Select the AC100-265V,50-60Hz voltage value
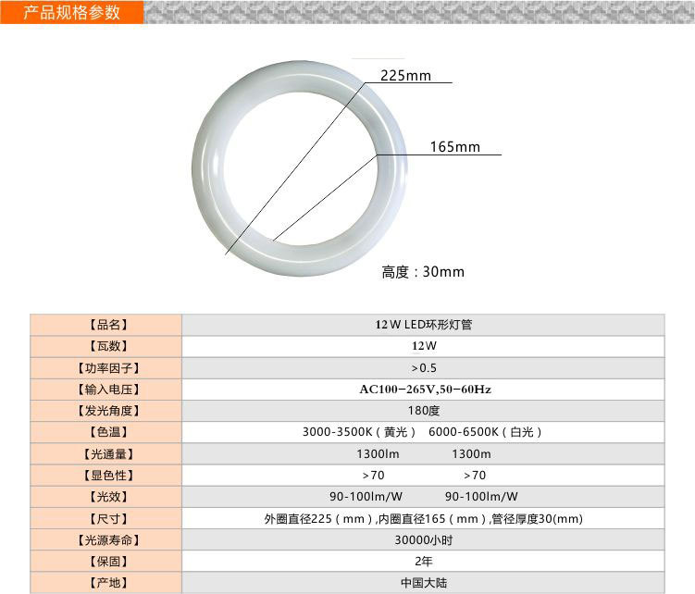This screenshot has width=695, height=594. pyautogui.click(x=425, y=390)
